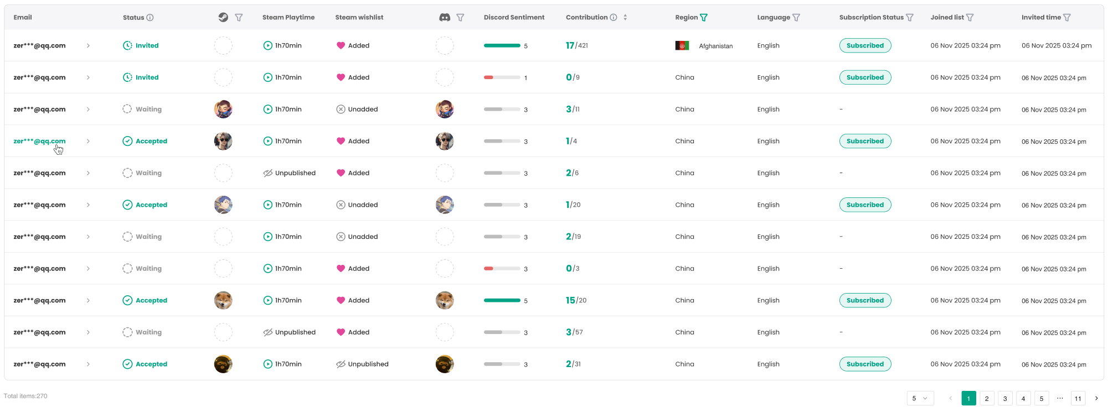
Task: Open the page size dropdown showing 5
Action: (920, 398)
